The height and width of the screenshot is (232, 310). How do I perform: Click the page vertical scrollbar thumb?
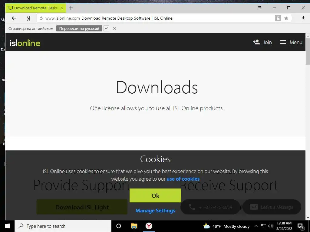click(x=308, y=51)
